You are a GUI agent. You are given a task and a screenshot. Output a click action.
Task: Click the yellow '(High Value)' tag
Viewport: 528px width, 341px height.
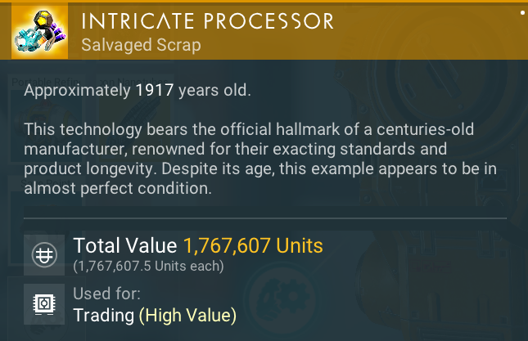[187, 315]
